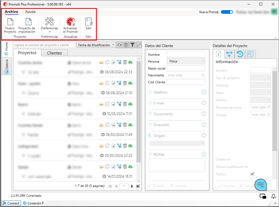The height and width of the screenshot is (207, 279).
Task: Click the swap arrows icon beside the filter
Action: 139,45
